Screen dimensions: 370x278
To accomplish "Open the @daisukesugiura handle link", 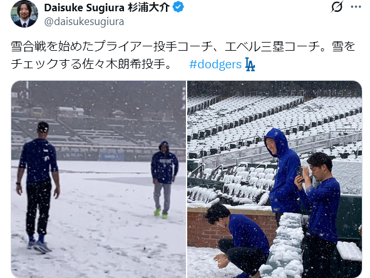I will pos(84,22).
